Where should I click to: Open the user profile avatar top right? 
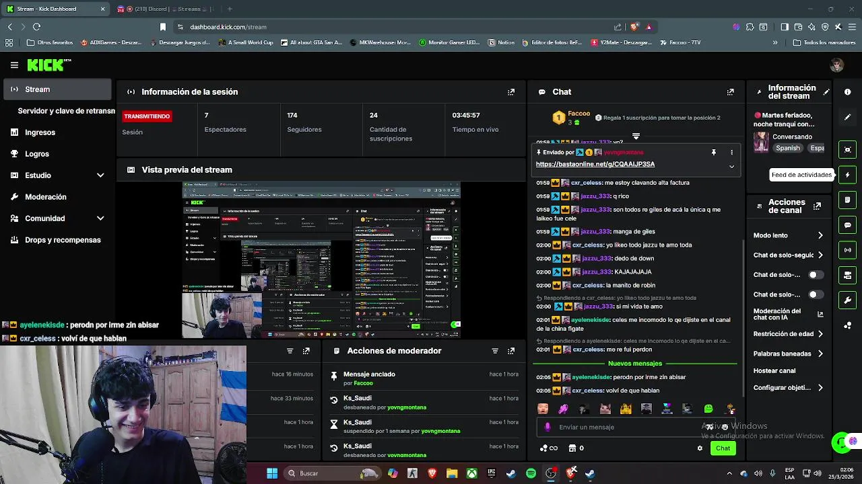[837, 65]
